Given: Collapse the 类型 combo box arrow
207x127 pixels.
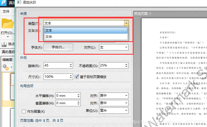Looking at the screenshot, I should (126, 23).
